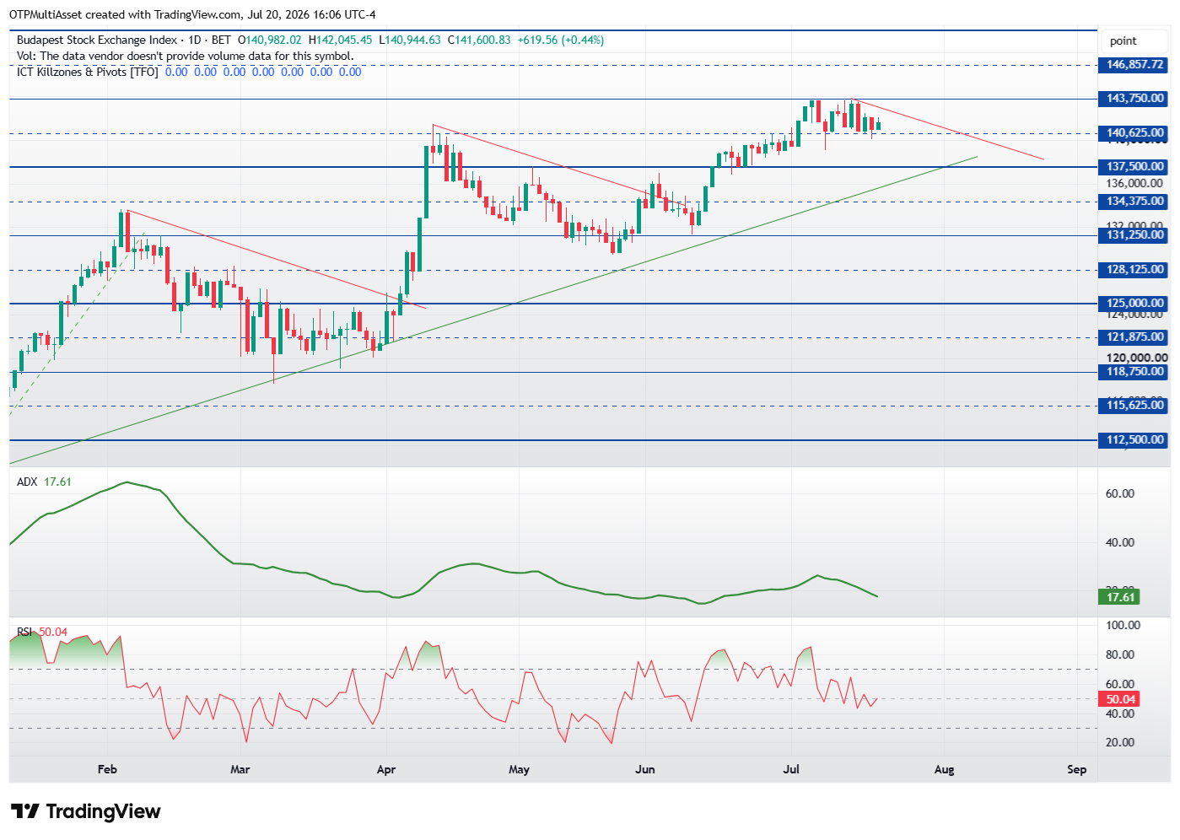Click the 125,000.00 price level label
Image resolution: width=1180 pixels, height=840 pixels.
coord(1134,304)
